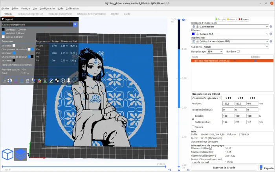Click the Aide menu
The image size is (275, 172).
[60, 8]
